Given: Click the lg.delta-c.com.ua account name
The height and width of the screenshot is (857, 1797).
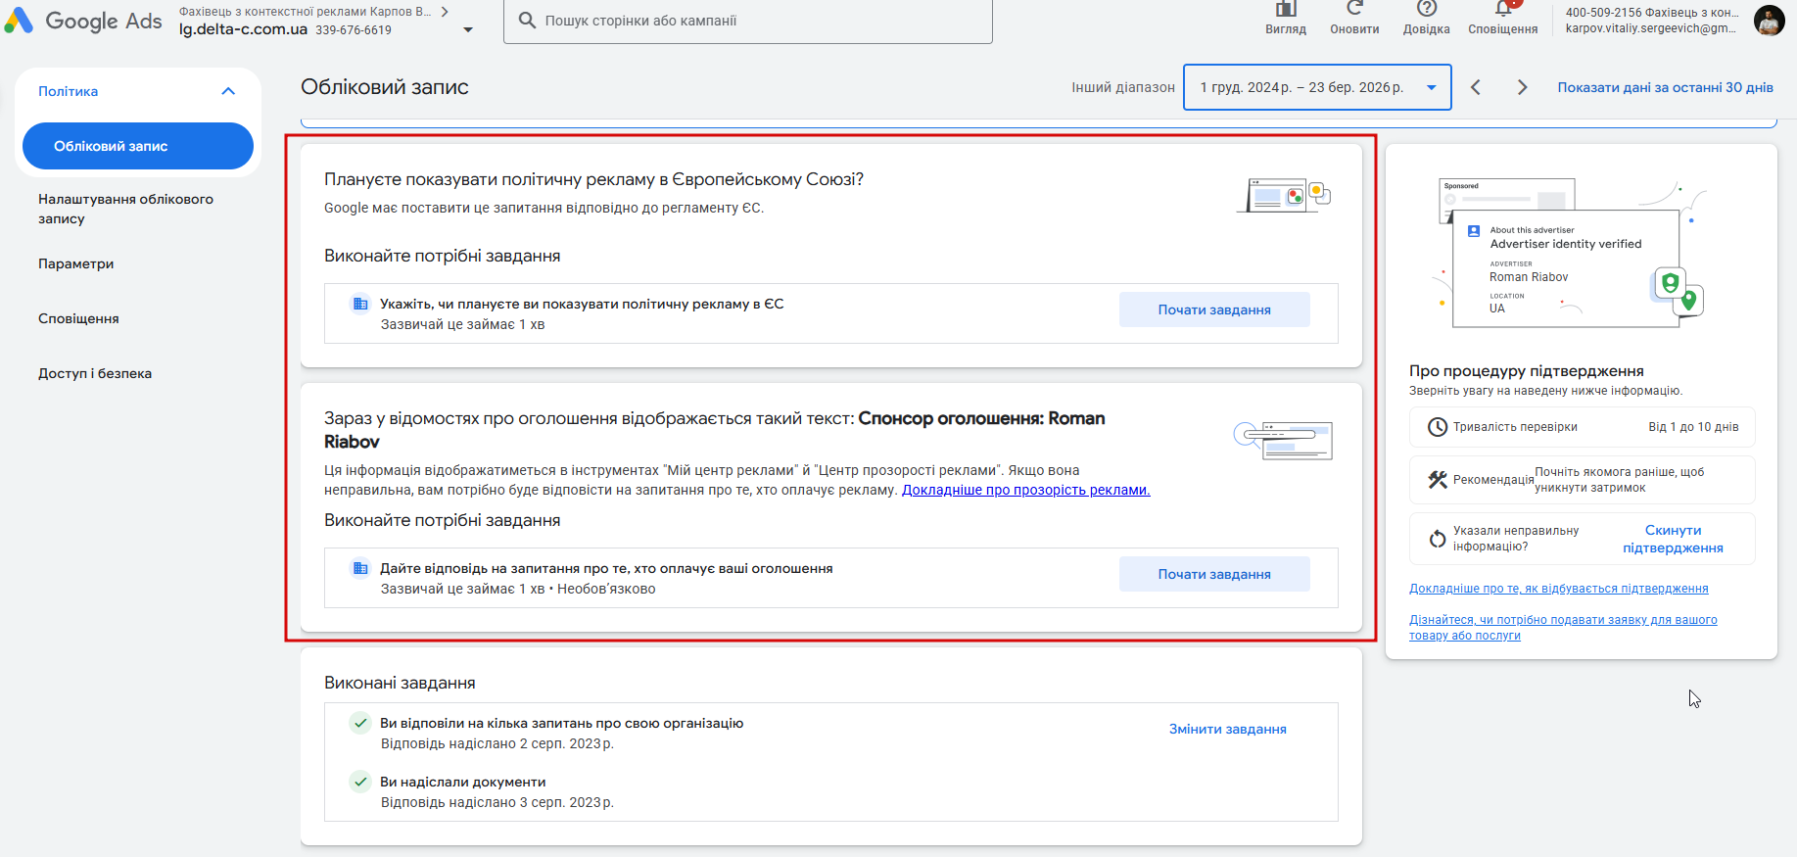Looking at the screenshot, I should coord(243,29).
